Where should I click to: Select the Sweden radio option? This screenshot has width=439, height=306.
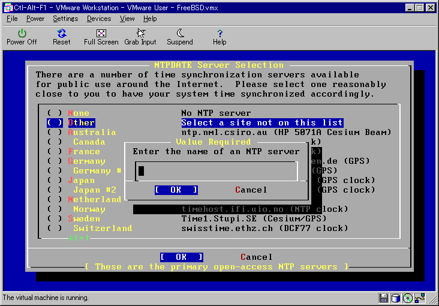pyautogui.click(x=55, y=218)
